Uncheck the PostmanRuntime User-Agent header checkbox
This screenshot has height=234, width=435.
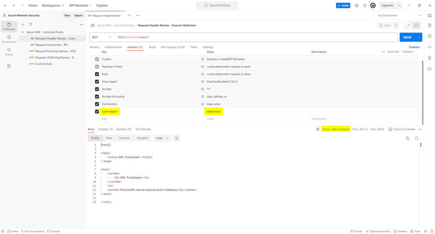click(97, 81)
